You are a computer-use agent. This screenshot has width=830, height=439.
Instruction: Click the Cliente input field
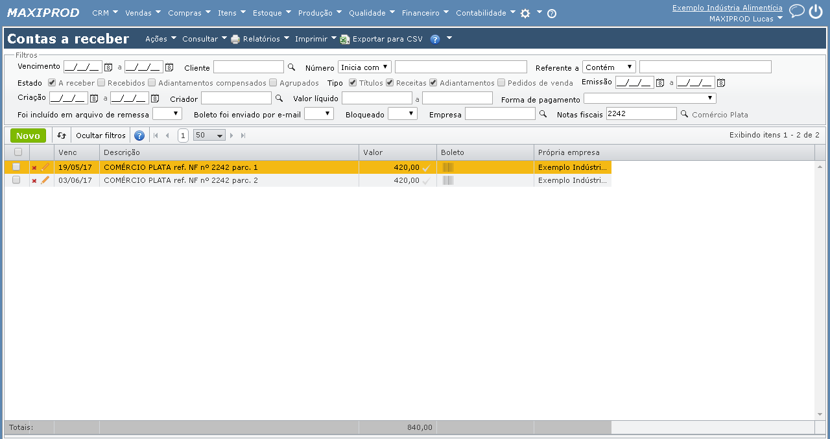point(248,67)
